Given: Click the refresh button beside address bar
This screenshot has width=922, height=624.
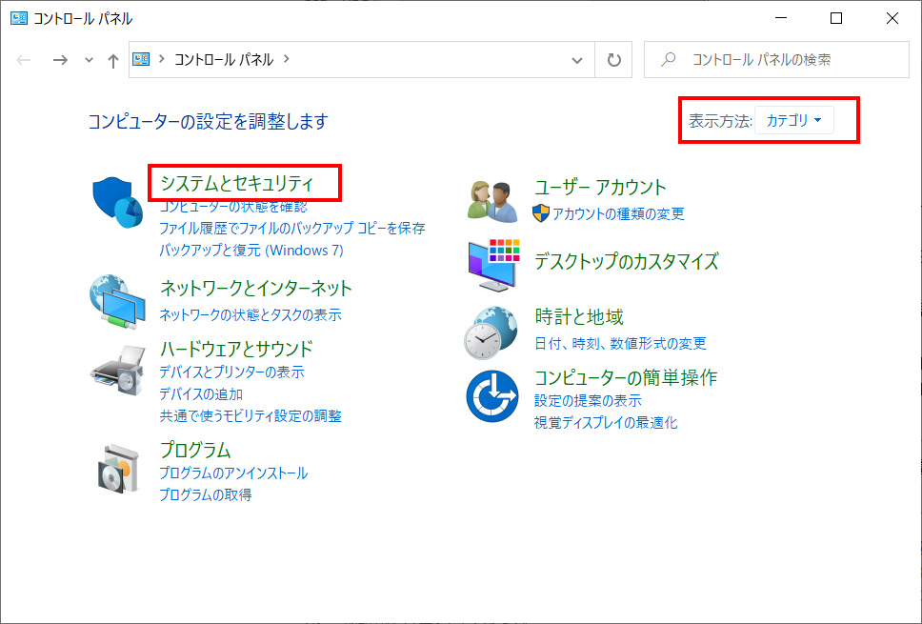Looking at the screenshot, I should pos(614,60).
